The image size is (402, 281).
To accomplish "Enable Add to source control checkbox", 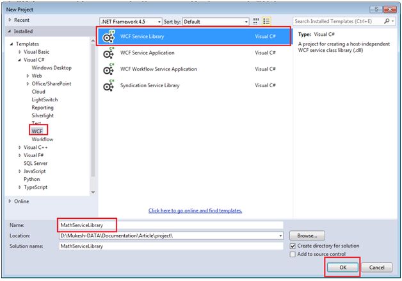I will (x=293, y=255).
